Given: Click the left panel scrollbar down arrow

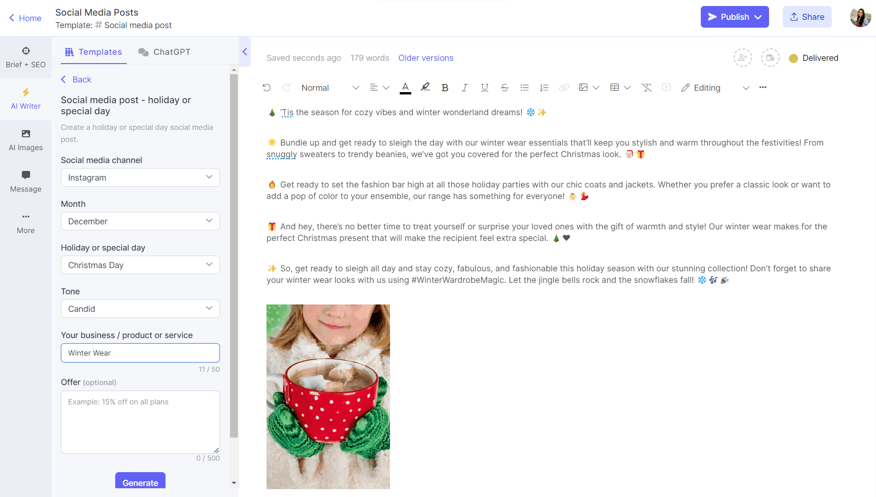Looking at the screenshot, I should coord(234,483).
